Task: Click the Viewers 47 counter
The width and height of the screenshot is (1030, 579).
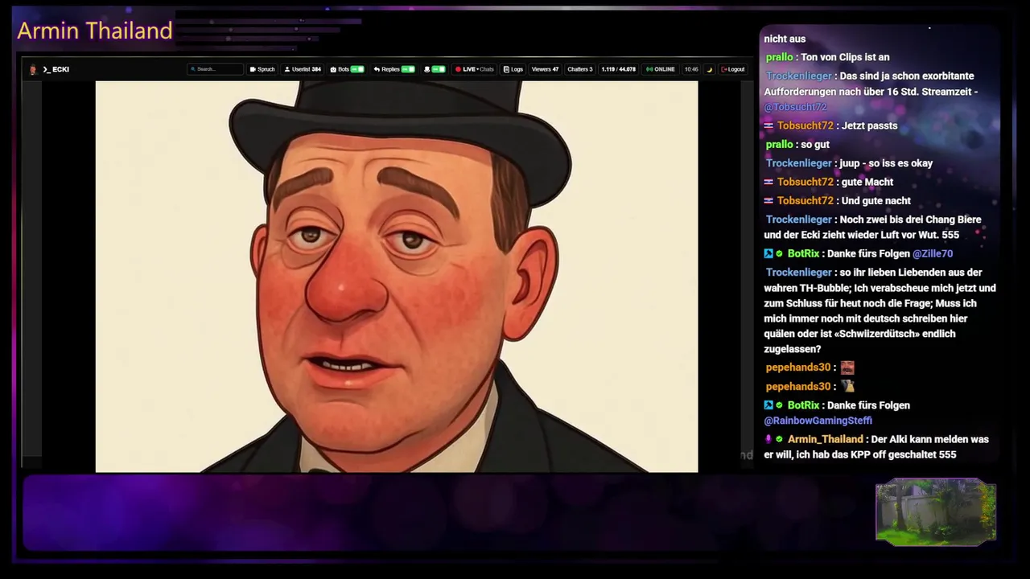Action: point(545,69)
